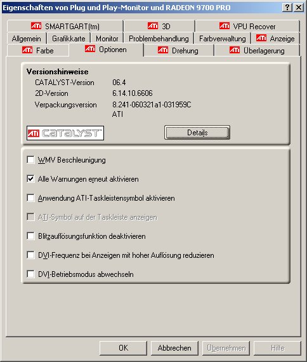Image resolution: width=307 pixels, height=362 pixels.
Task: Go to the ATI Farbe tab
Action: coord(38,50)
